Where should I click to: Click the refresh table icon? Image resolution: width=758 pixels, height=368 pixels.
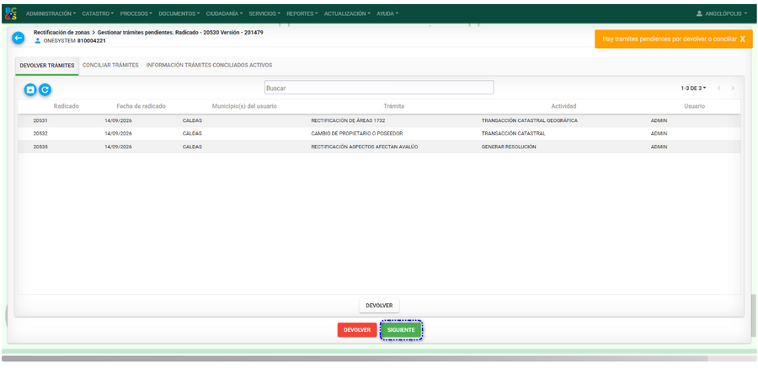(45, 89)
